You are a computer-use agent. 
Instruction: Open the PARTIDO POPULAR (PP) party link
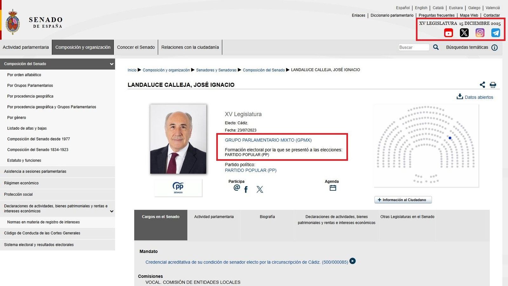click(x=251, y=170)
